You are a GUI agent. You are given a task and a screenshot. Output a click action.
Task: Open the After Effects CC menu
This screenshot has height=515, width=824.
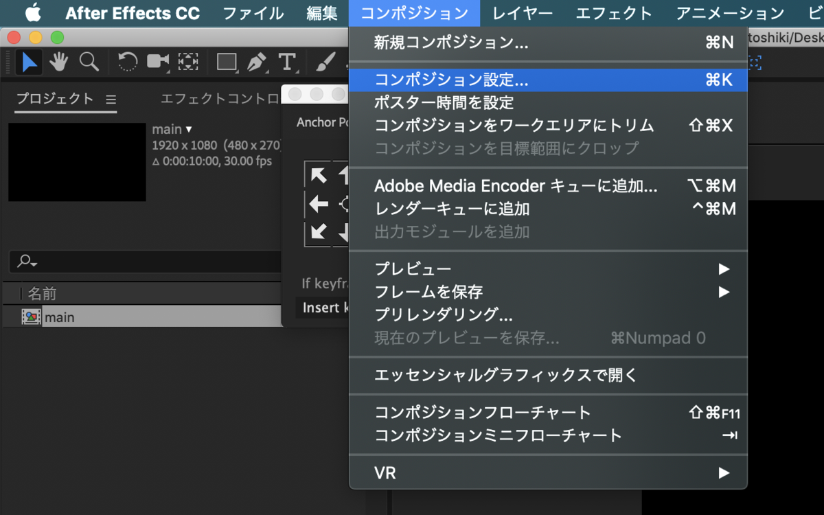[133, 13]
